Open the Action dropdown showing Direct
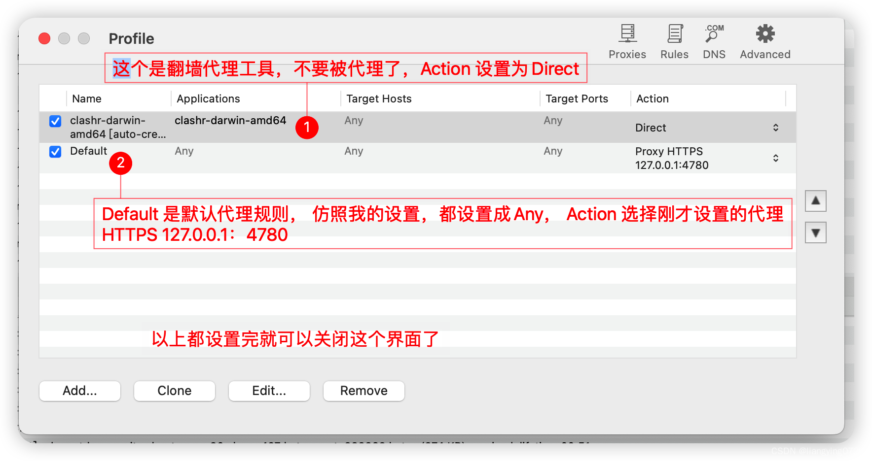872x461 pixels. tap(776, 127)
